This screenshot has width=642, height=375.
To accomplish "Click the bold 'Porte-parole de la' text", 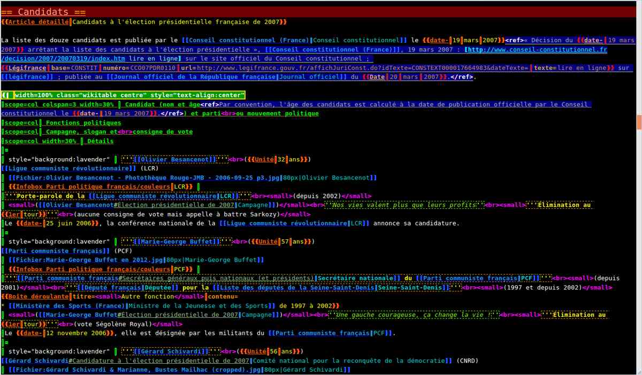I will point(50,196).
